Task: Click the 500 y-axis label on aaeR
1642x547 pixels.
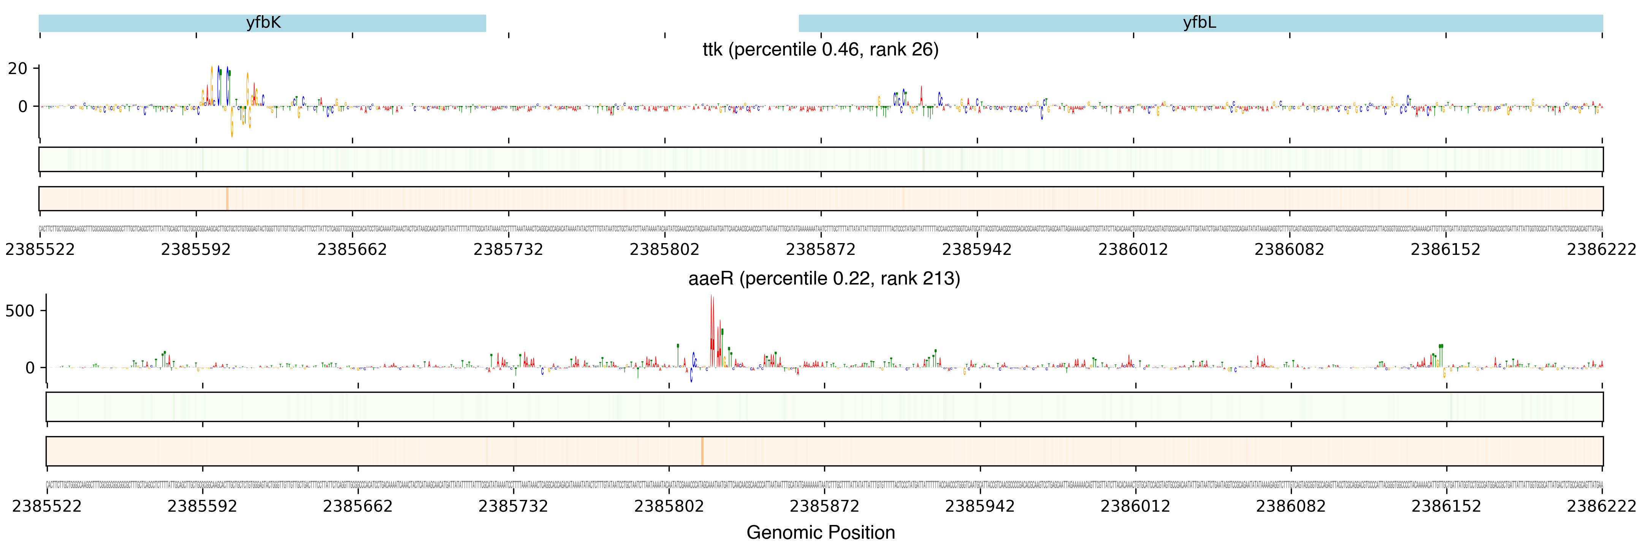Action: [20, 311]
